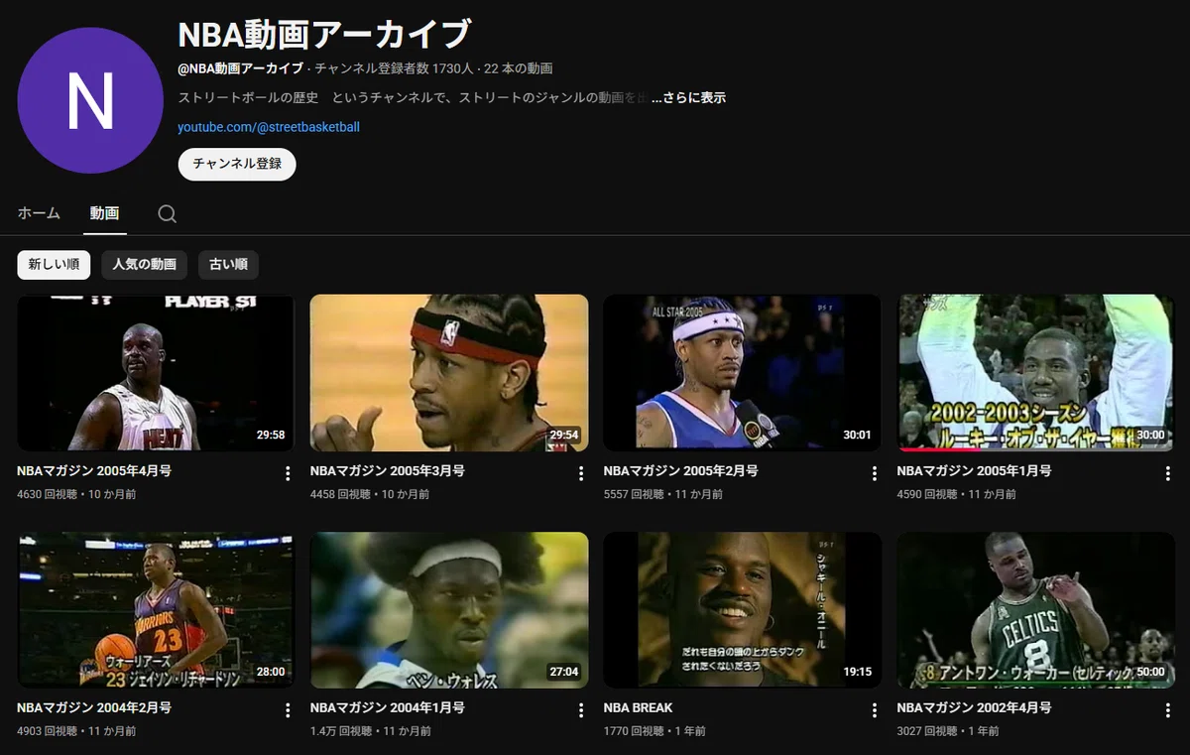Click the チャンネル登録者数 1730人 subscriber count
This screenshot has height=755, width=1190.
tap(394, 68)
